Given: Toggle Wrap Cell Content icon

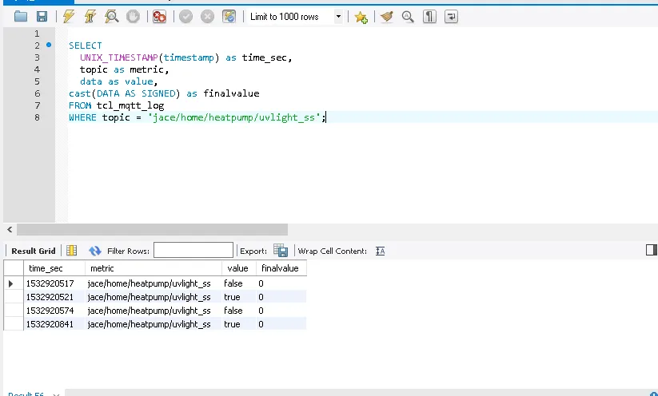Looking at the screenshot, I should pos(381,251).
